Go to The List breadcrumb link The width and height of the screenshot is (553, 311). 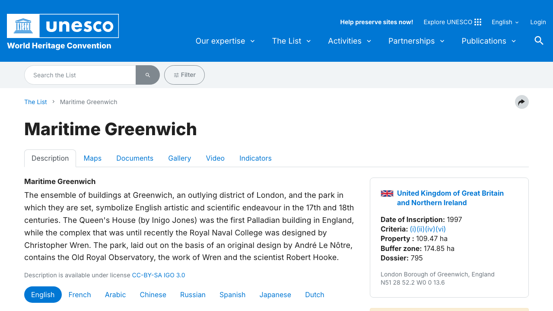coord(35,102)
